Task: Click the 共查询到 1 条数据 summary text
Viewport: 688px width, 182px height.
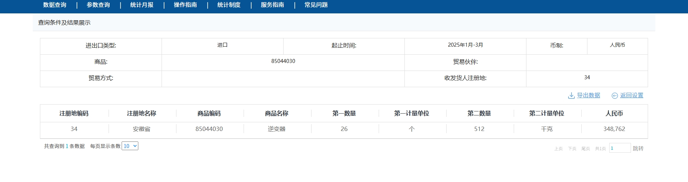Action: 64,146
